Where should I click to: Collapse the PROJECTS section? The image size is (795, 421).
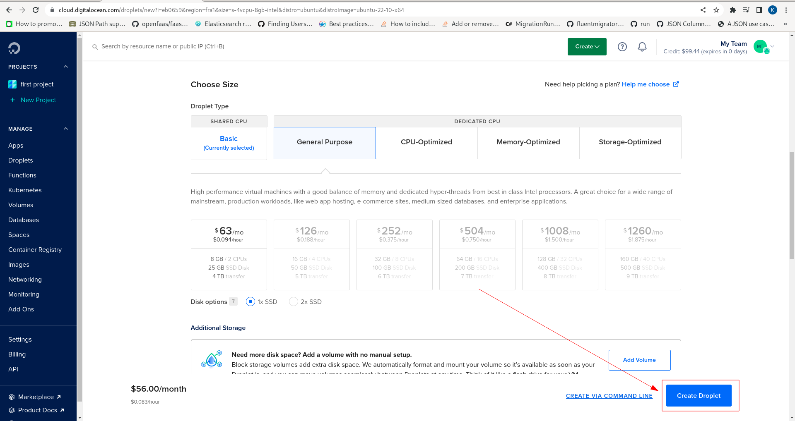pyautogui.click(x=66, y=67)
